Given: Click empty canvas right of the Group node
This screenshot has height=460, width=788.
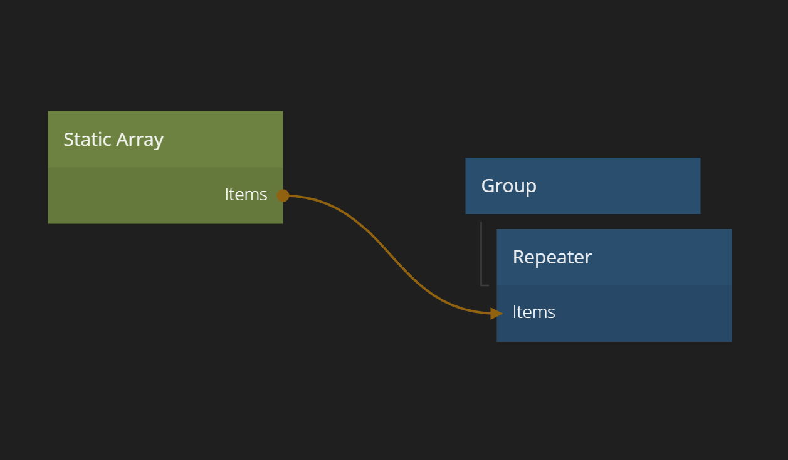Looking at the screenshot, I should 746,186.
